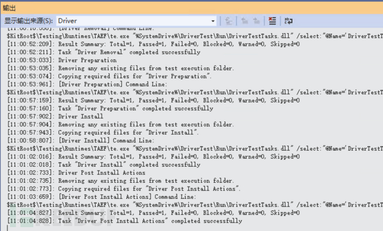383x231 pixels.
Task: Select Task "Driver Post Install Actions" completed successfully line
Action: tap(124, 221)
